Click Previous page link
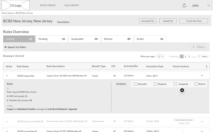 pos(174,56)
